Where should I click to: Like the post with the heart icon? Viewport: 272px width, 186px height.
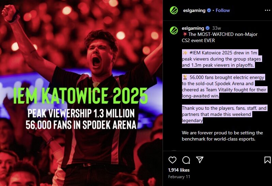click(x=172, y=160)
